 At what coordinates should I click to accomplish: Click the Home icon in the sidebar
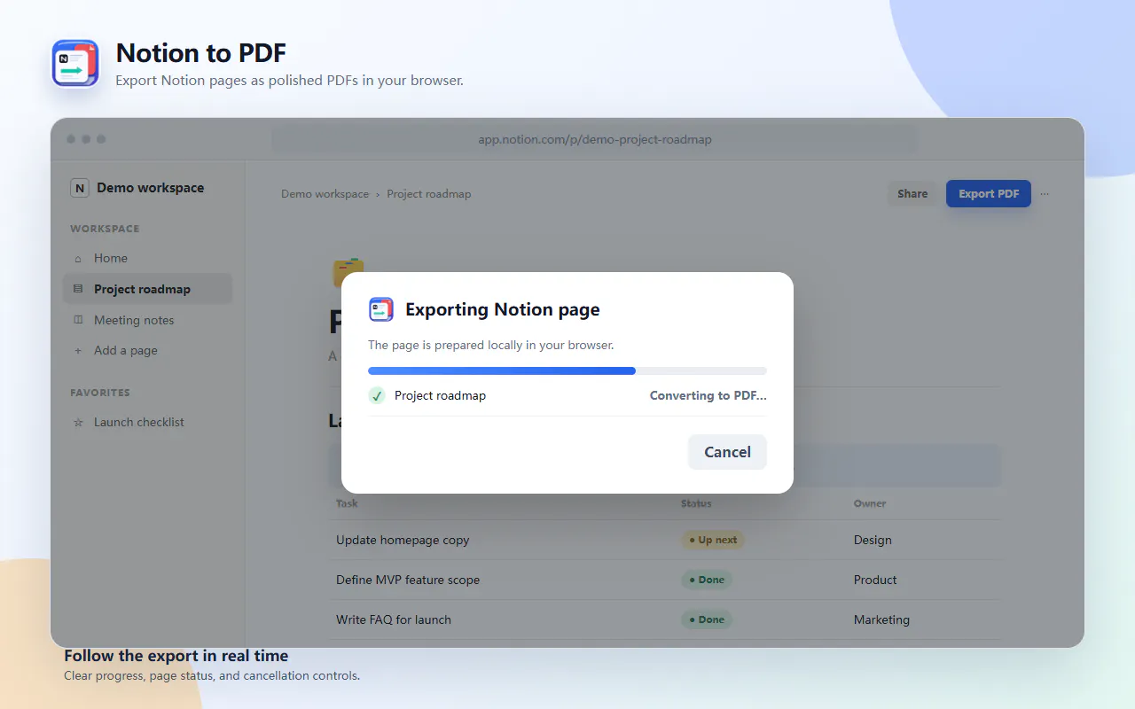pyautogui.click(x=77, y=258)
